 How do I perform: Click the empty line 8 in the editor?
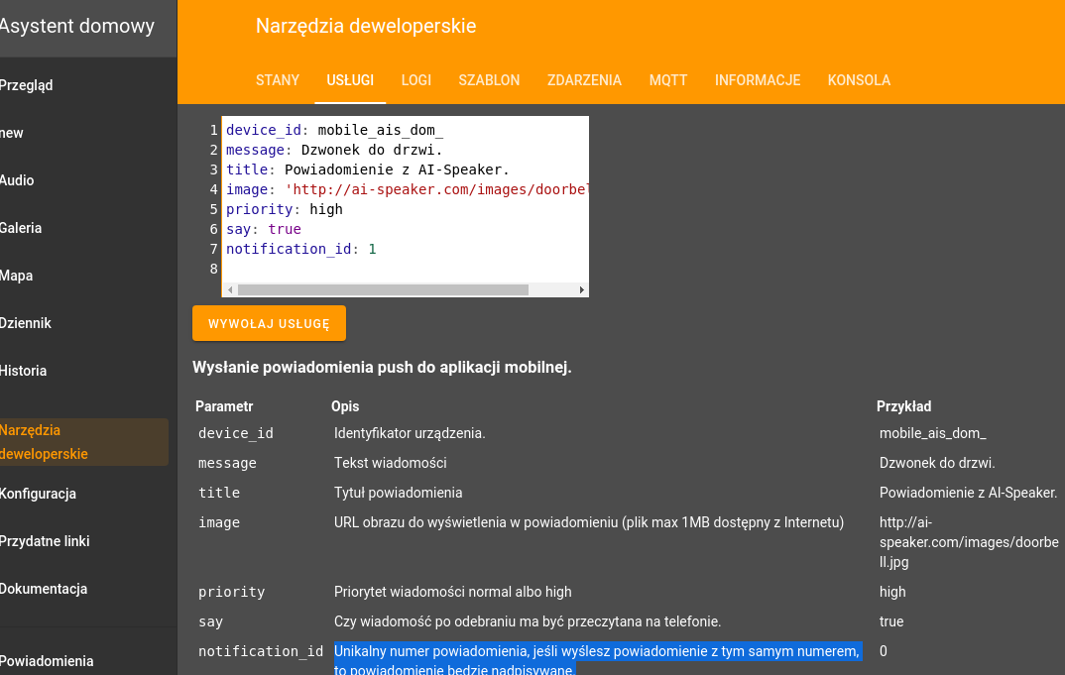point(405,269)
